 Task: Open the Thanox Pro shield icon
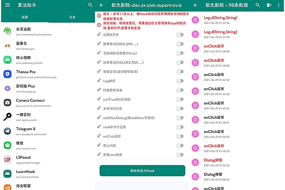pyautogui.click(x=8, y=74)
